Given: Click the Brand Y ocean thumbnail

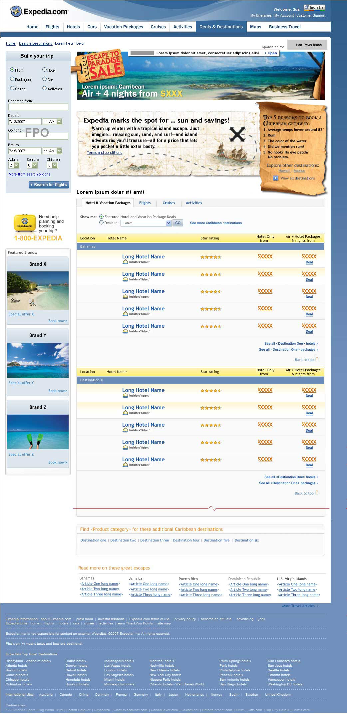Looking at the screenshot, I should (38, 361).
